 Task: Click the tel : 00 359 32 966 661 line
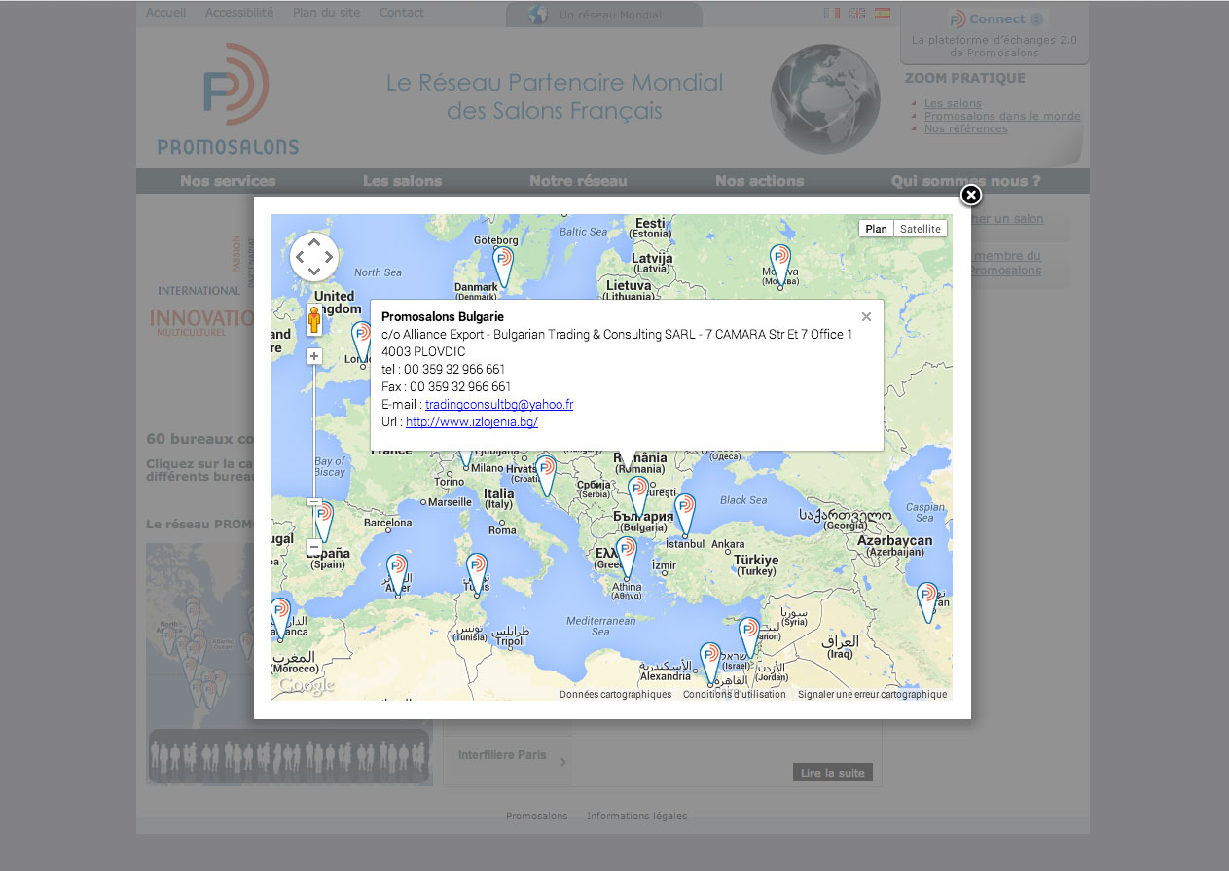click(x=443, y=369)
